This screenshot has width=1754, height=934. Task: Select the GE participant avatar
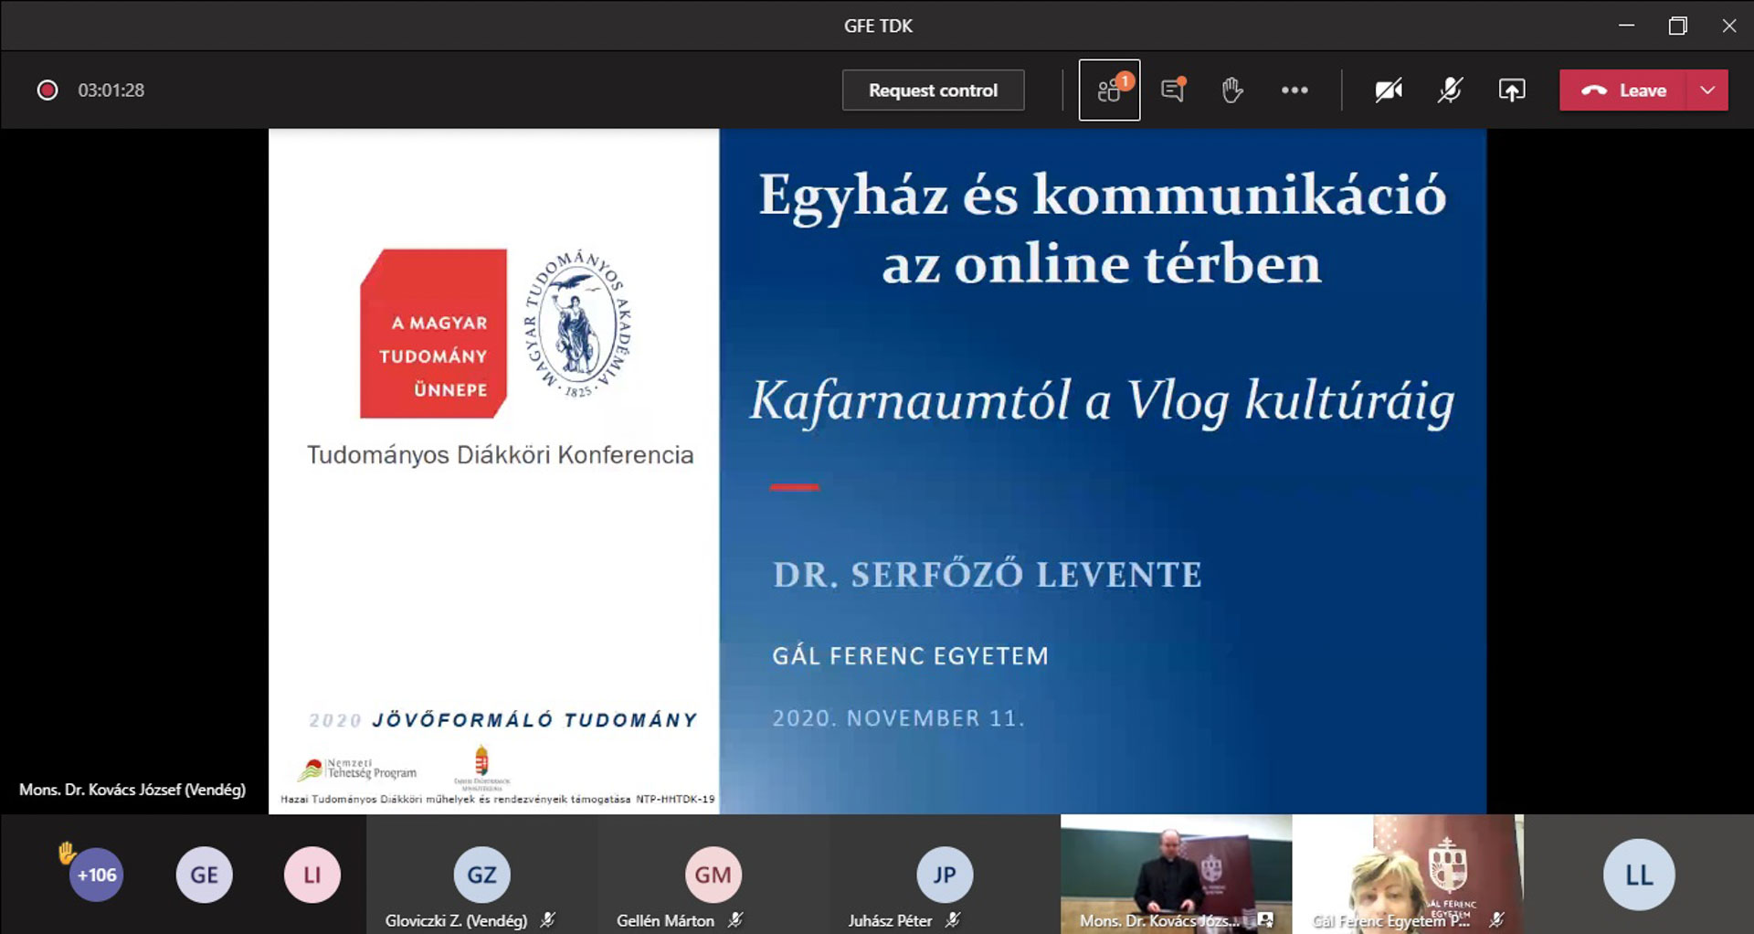click(204, 875)
